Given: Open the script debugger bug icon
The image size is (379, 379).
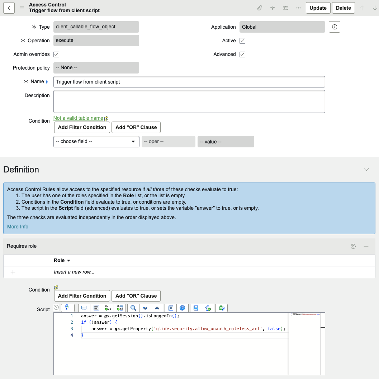Looking at the screenshot, I should point(221,308).
